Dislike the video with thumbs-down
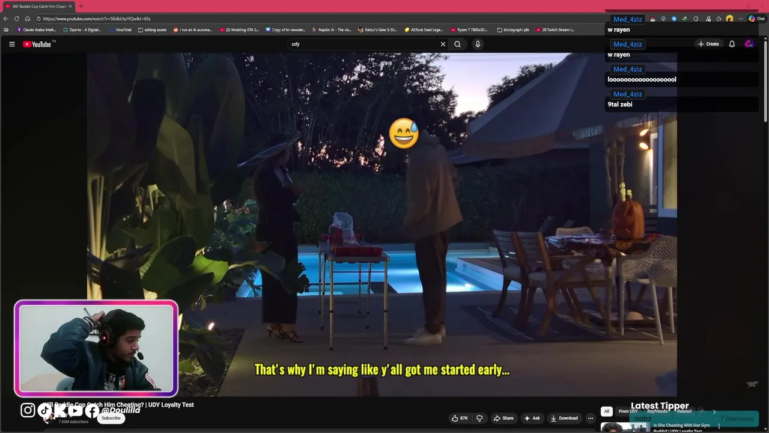Viewport: 769px width, 433px height. click(479, 418)
